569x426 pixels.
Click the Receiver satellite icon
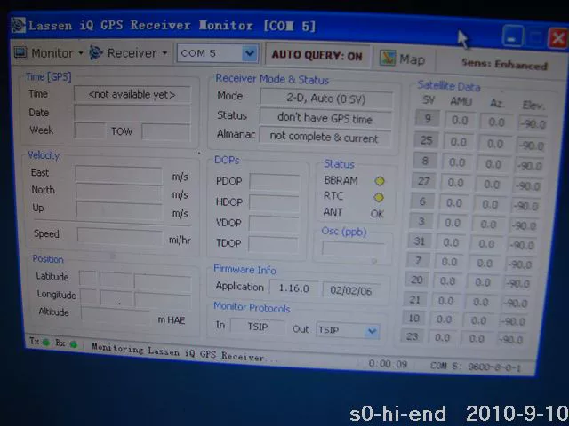(96, 53)
